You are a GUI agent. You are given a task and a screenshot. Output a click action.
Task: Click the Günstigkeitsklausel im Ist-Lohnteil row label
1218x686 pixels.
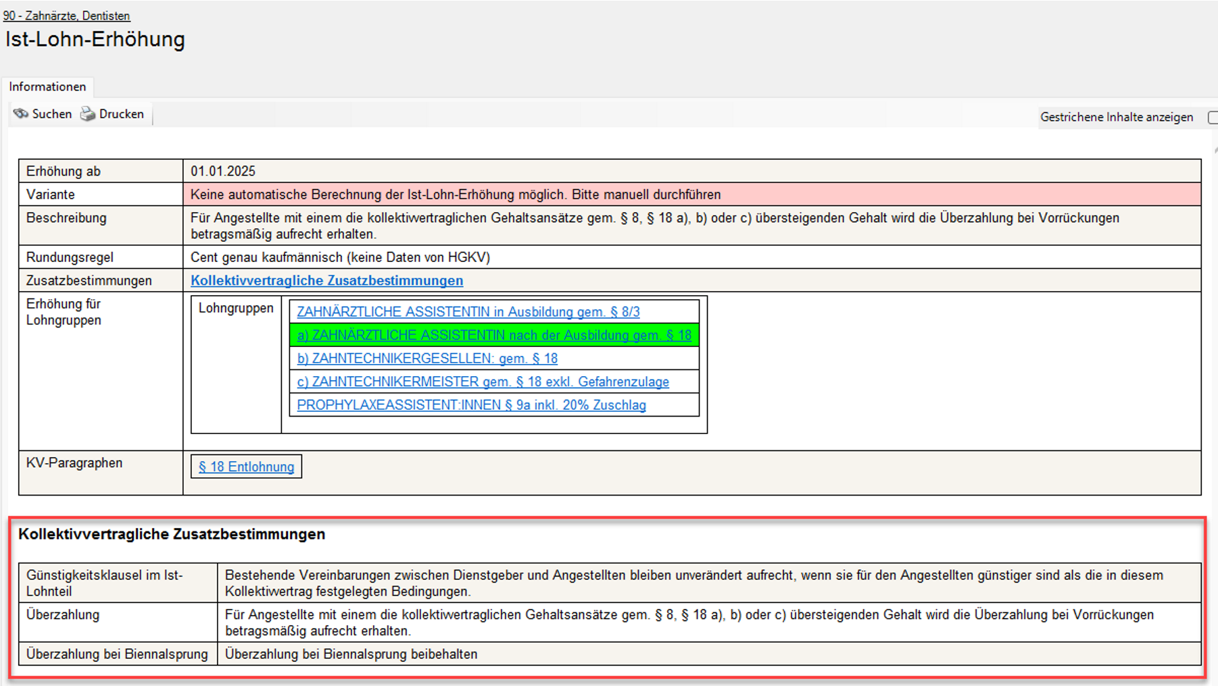105,583
